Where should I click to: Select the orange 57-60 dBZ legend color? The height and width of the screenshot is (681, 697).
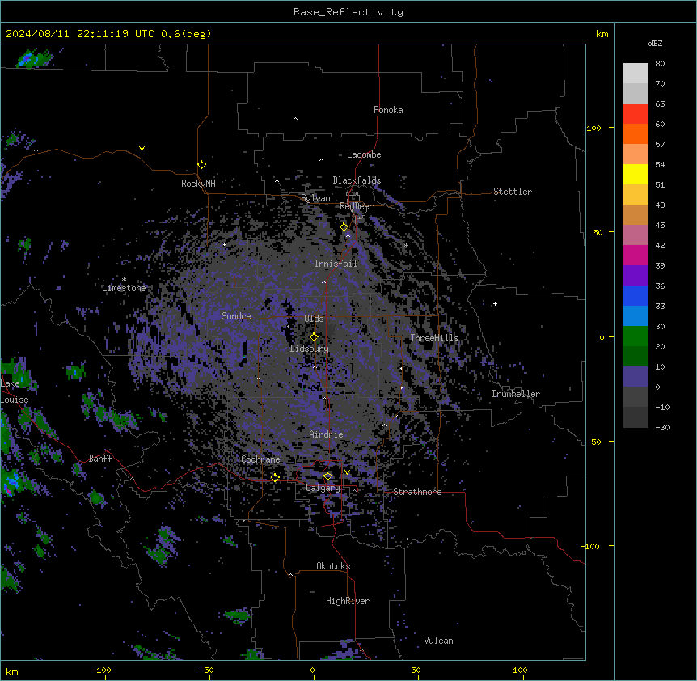636,133
